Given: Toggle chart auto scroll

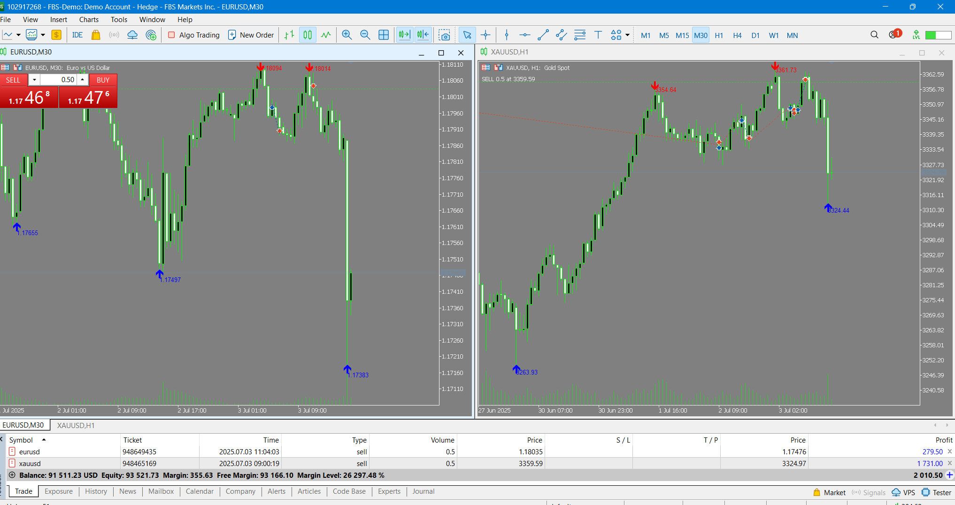Looking at the screenshot, I should point(404,35).
